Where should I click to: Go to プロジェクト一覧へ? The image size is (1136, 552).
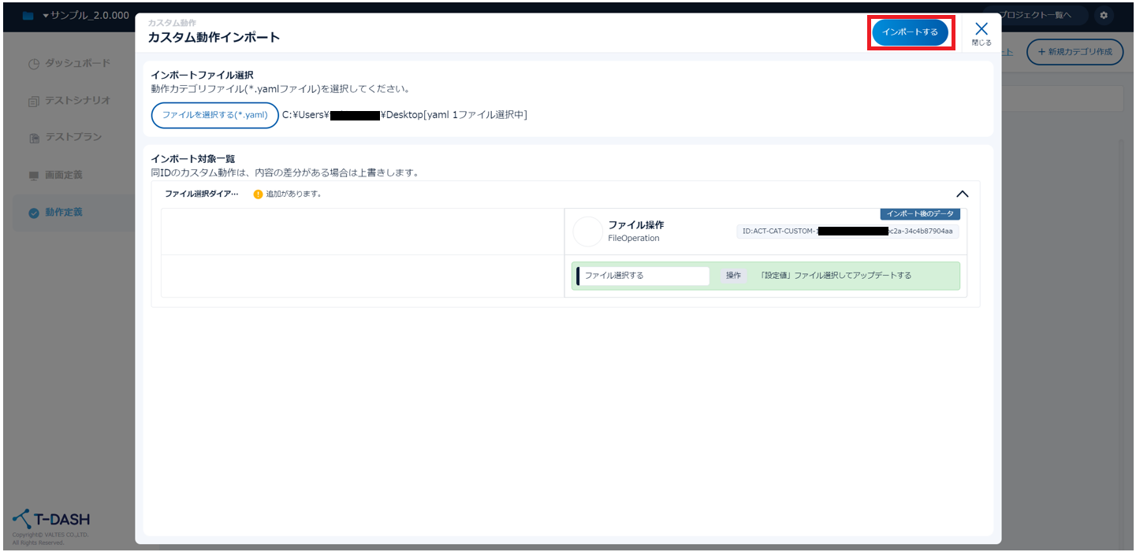tap(1041, 16)
